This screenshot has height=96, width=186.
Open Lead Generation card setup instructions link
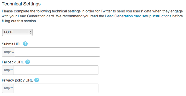tap(138, 16)
